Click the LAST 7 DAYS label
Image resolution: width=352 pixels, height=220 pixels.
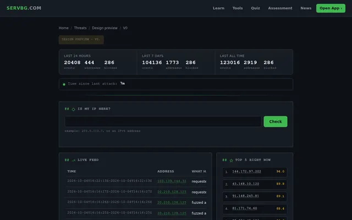(x=153, y=56)
